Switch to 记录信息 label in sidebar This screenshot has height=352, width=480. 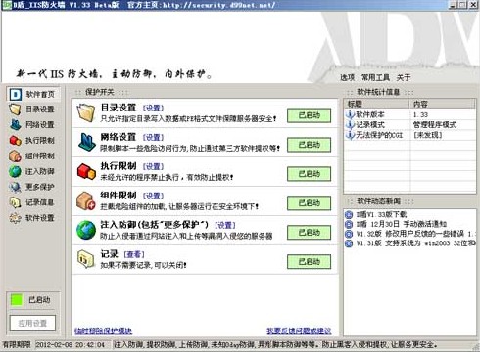click(40, 202)
